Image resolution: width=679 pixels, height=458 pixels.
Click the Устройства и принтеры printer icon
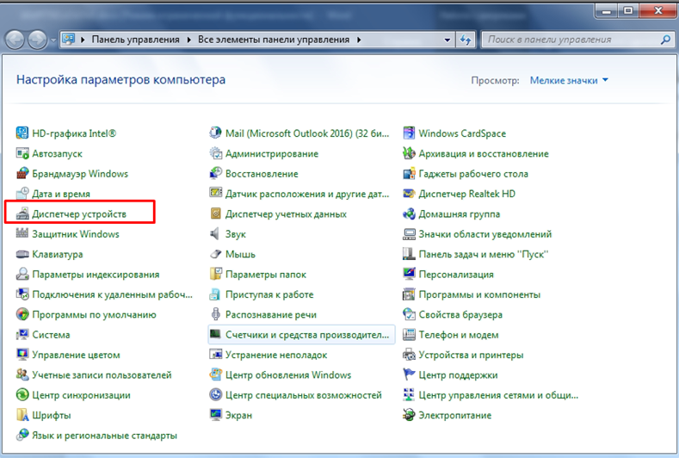(x=409, y=355)
